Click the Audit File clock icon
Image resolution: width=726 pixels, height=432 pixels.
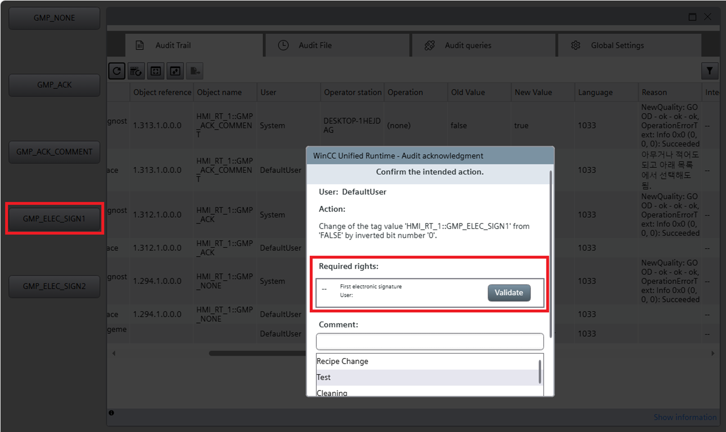point(283,45)
